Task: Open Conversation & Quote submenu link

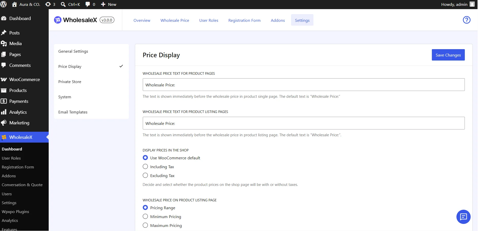Action: click(x=22, y=185)
